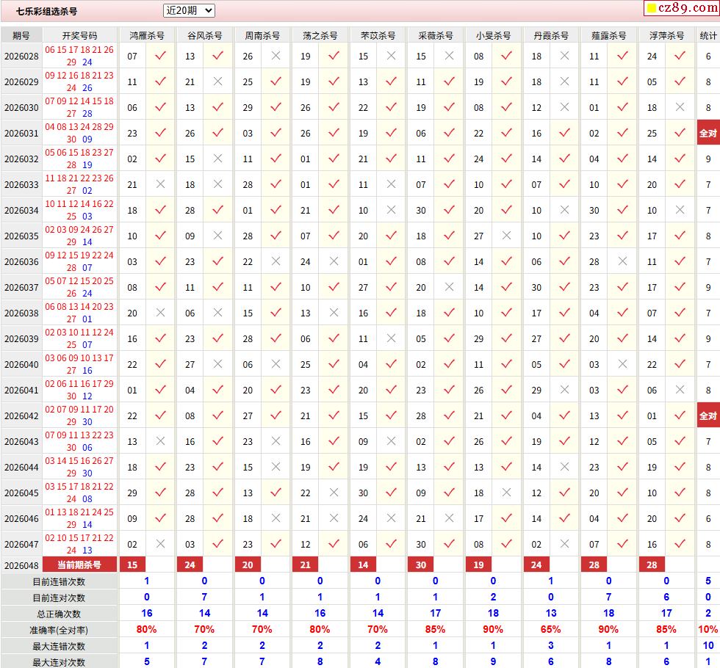The height and width of the screenshot is (668, 720).
Task: Select the 开奖号码 column header
Action: (79, 35)
